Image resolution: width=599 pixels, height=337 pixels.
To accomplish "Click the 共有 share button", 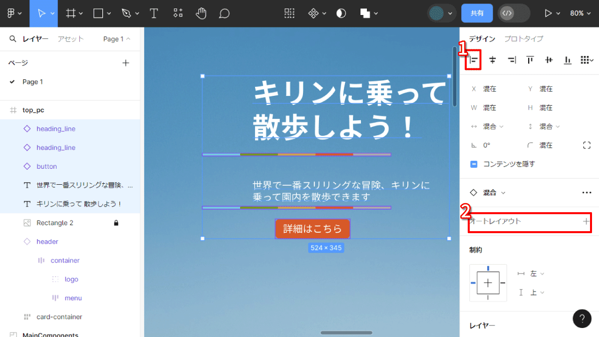I will click(x=477, y=13).
